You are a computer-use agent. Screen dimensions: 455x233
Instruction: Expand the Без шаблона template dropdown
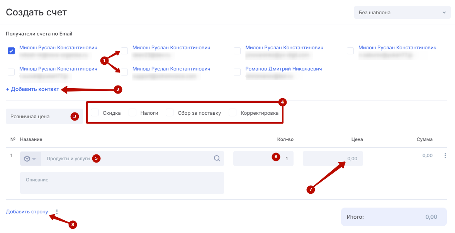click(x=402, y=12)
